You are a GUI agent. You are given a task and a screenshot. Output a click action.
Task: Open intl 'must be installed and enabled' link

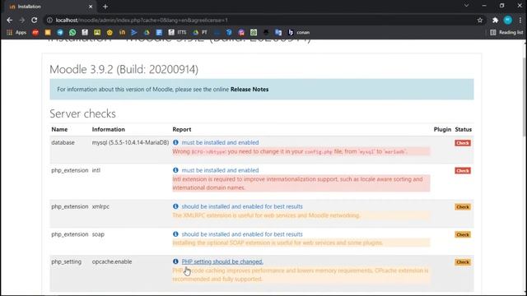click(220, 170)
